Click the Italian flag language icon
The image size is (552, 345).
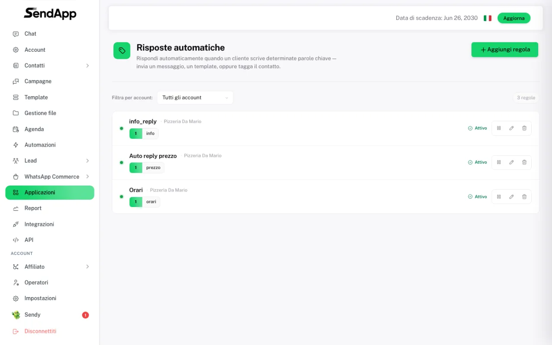[x=487, y=18]
